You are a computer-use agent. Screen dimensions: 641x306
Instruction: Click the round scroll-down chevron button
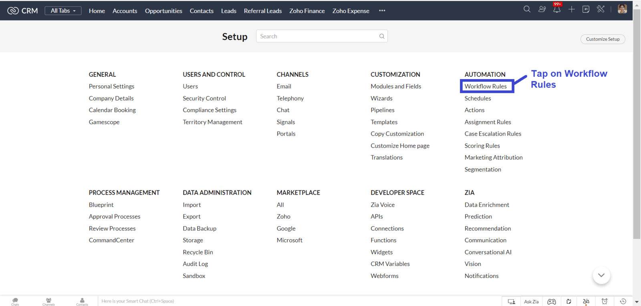pyautogui.click(x=601, y=275)
